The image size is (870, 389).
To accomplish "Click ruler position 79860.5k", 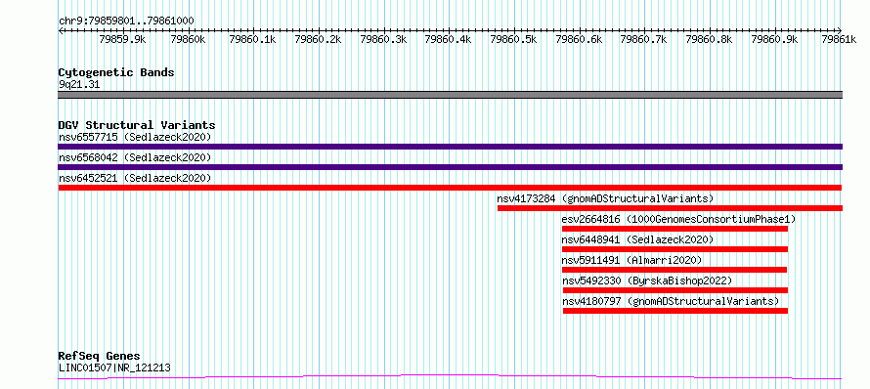I will 514,39.
